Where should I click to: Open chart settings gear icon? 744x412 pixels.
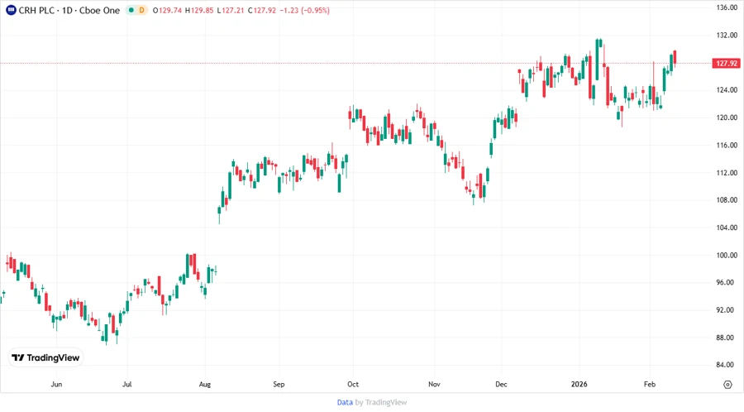(727, 385)
